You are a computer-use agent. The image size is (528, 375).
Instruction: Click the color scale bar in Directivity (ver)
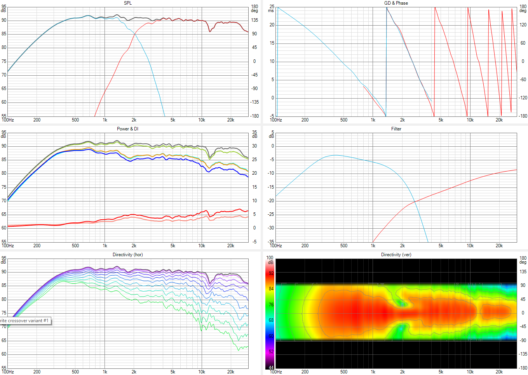pos(270,314)
